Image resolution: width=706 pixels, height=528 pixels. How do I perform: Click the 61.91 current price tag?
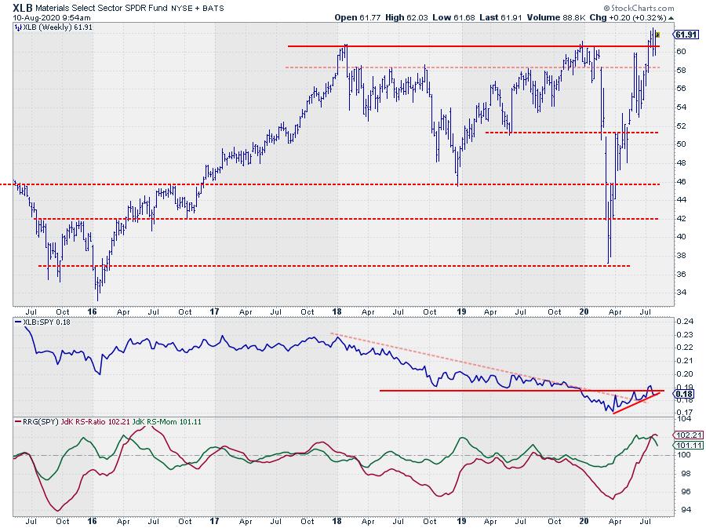point(685,34)
